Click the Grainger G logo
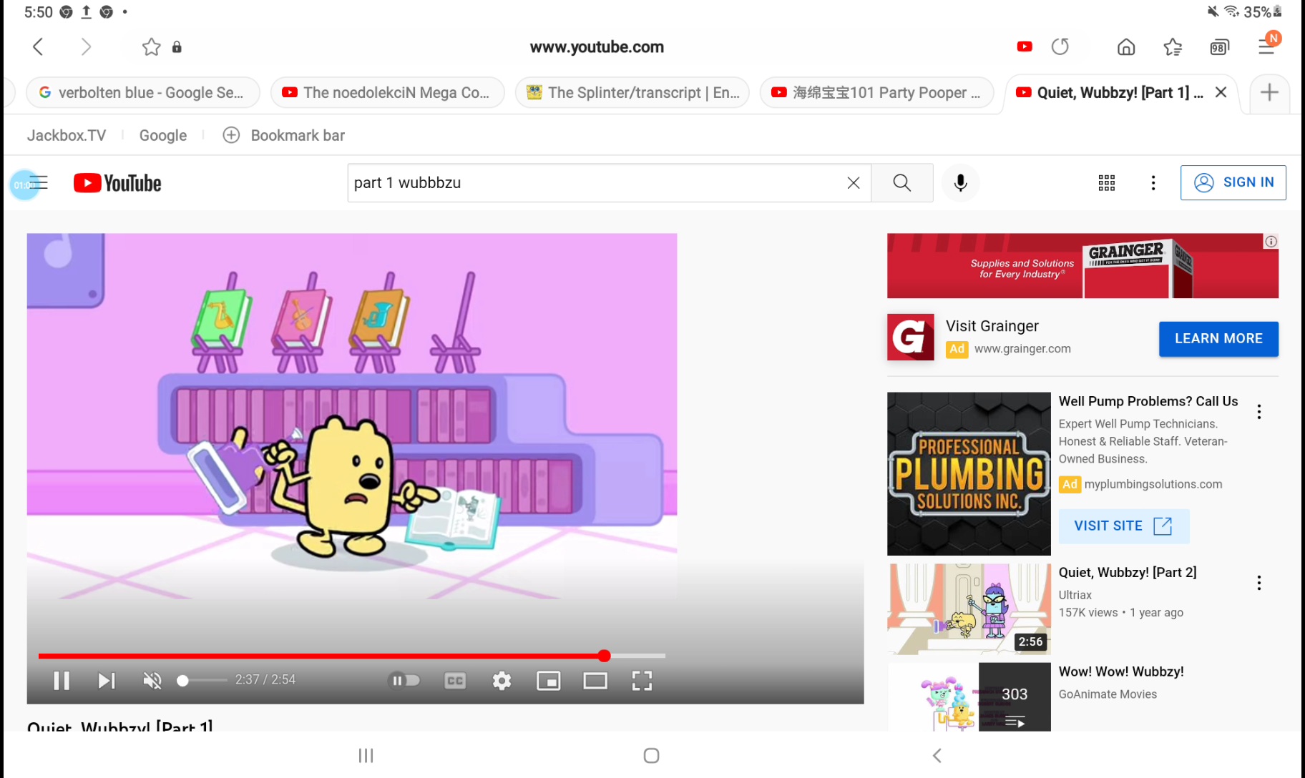This screenshot has width=1305, height=778. tap(911, 337)
